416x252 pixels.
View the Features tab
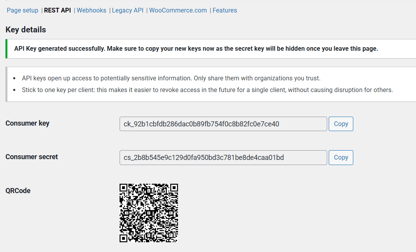pos(225,11)
